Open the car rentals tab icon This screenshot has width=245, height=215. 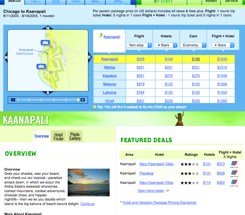pyautogui.click(x=75, y=2)
